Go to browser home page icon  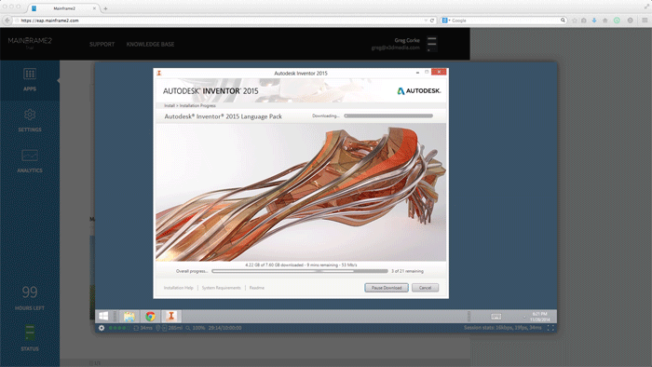tap(605, 20)
